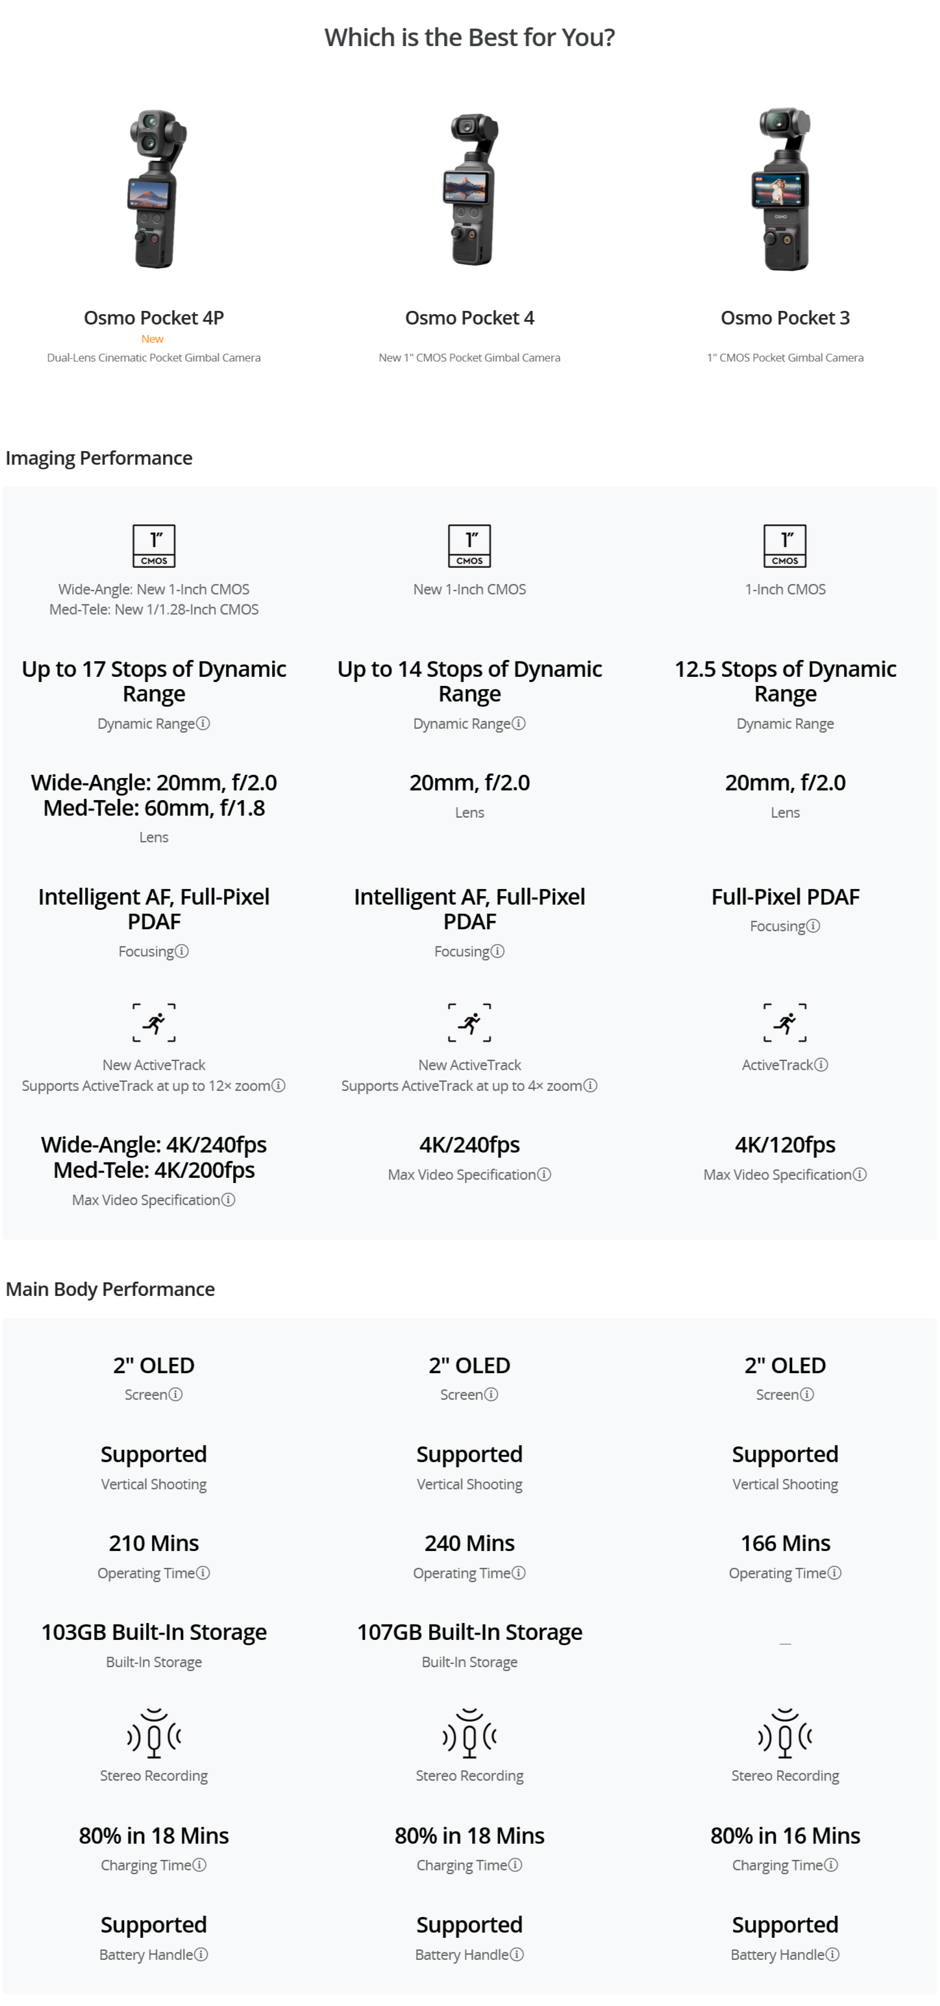Click Battery Handle info icon for Osmo Pocket 4
Image resolution: width=940 pixels, height=2006 pixels.
coord(517,1955)
